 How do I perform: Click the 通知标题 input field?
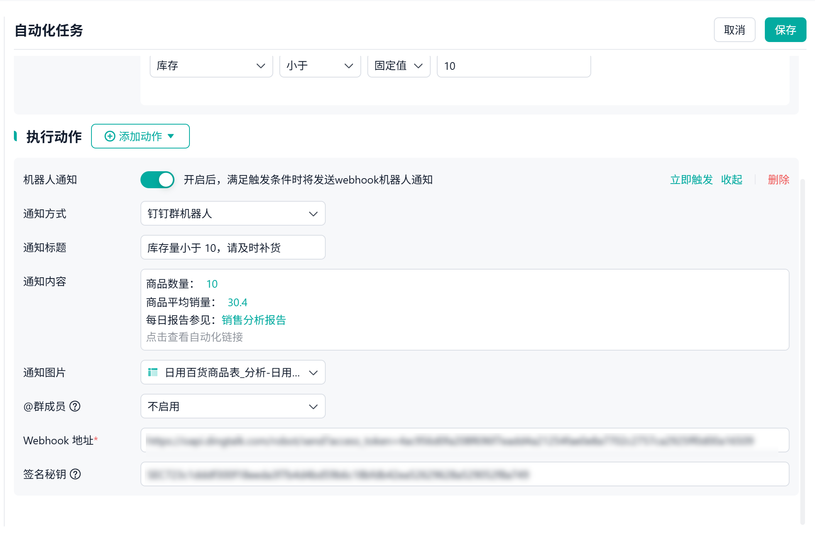click(233, 247)
